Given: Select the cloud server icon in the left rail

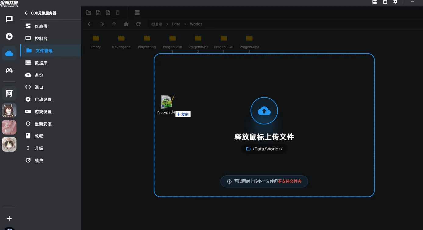Looking at the screenshot, I should pyautogui.click(x=9, y=54).
